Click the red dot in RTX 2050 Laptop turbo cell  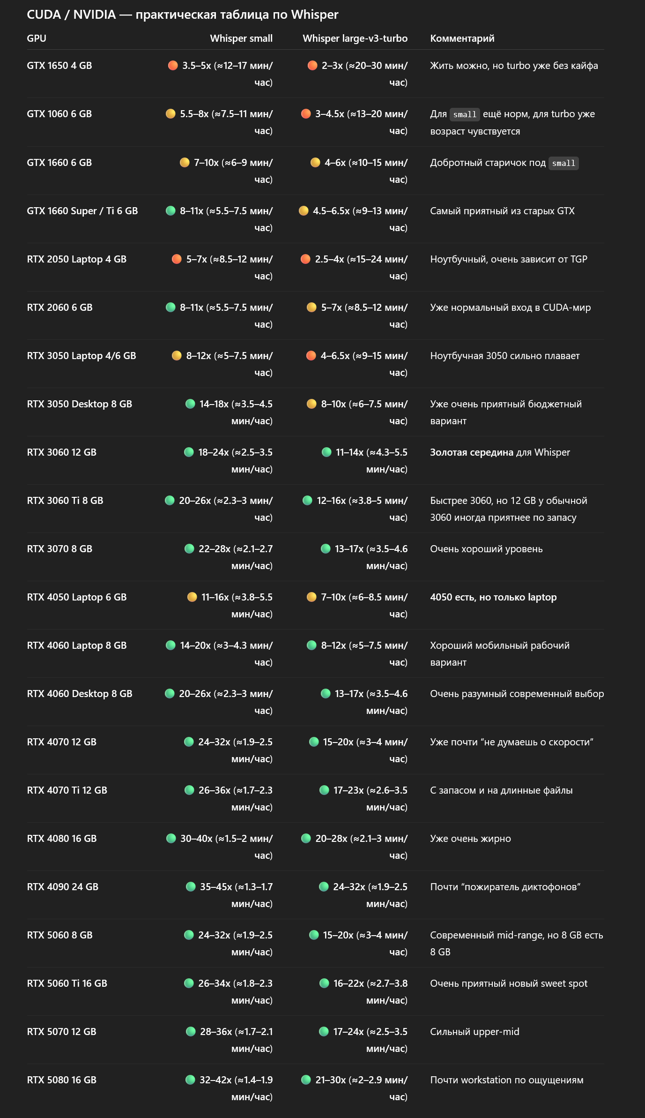click(305, 259)
